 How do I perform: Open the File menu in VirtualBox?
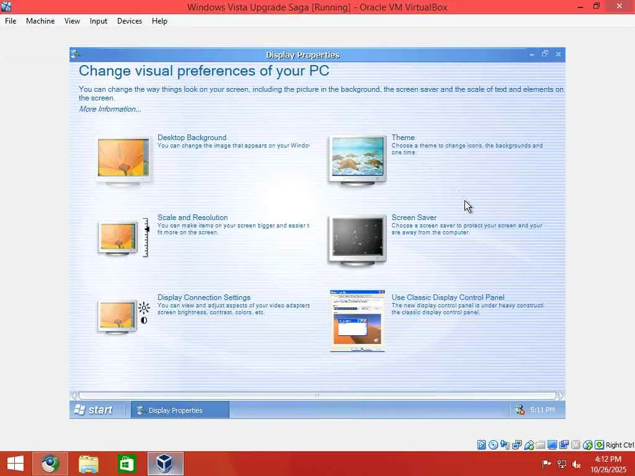tap(11, 21)
